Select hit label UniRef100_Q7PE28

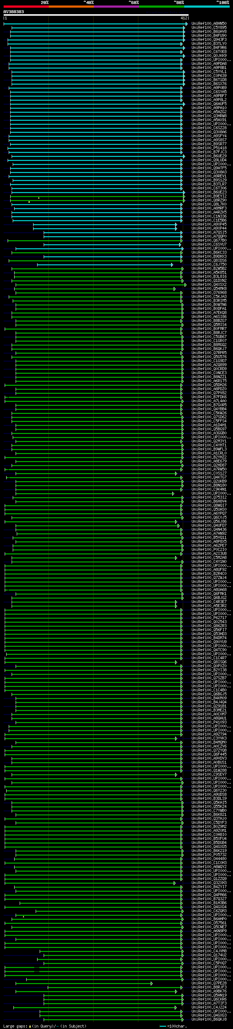209,983
